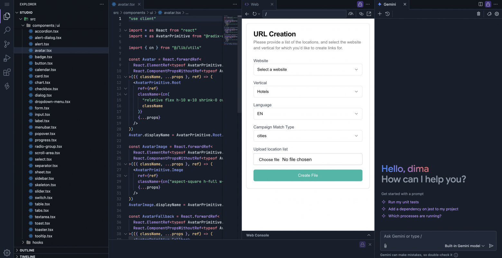The height and width of the screenshot is (258, 502).
Task: Toggle the lock in bottom panel
Action: tap(362, 244)
